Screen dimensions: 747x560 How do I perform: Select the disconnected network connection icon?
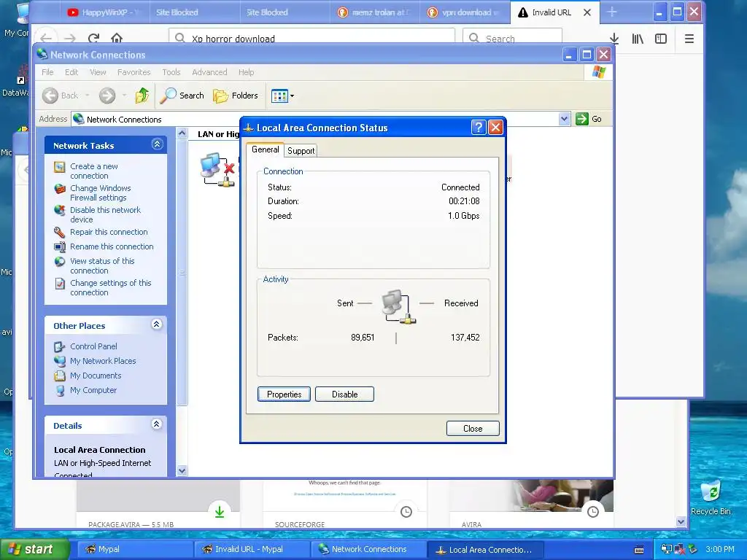(x=217, y=169)
